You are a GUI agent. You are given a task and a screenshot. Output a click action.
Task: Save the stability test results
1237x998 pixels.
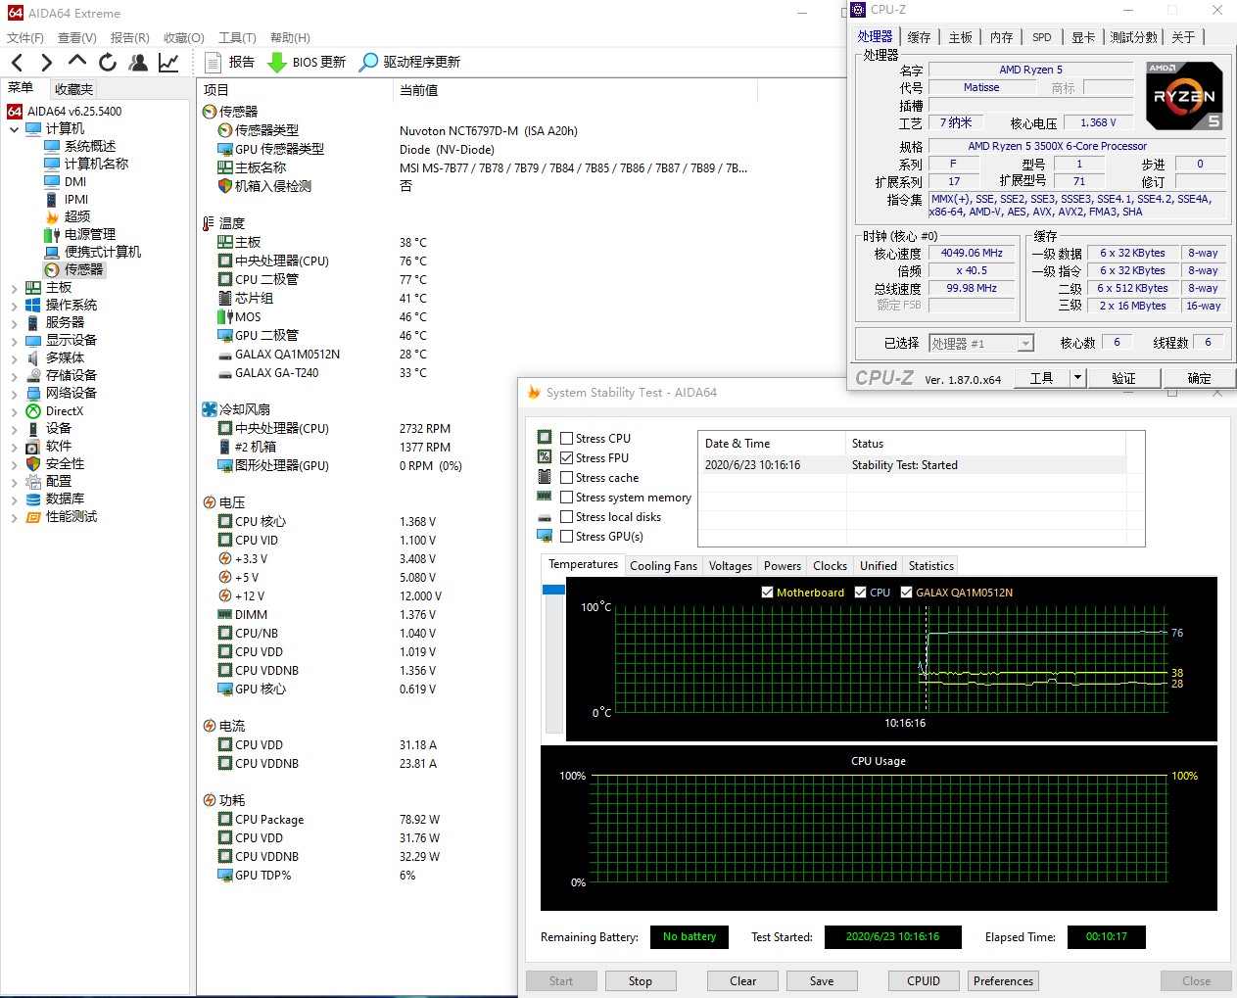pyautogui.click(x=822, y=981)
